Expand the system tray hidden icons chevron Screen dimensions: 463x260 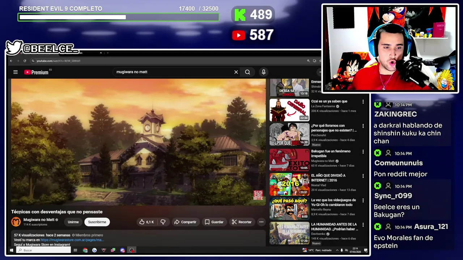point(337,250)
